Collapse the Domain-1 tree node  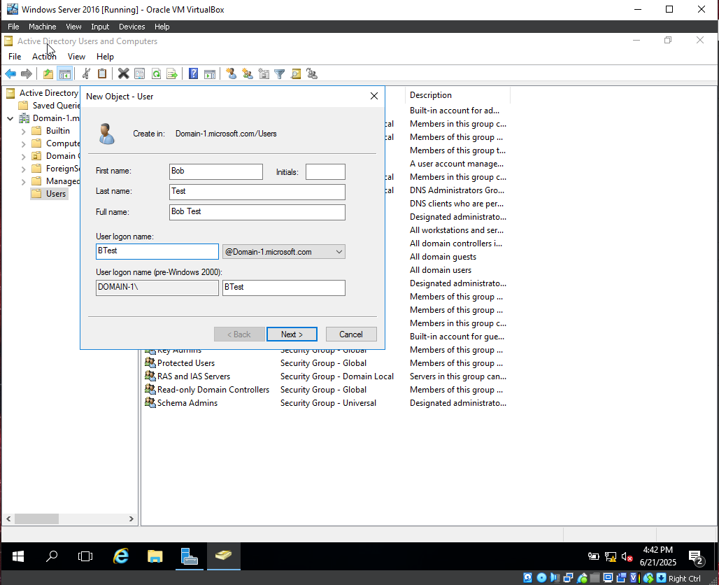click(10, 118)
